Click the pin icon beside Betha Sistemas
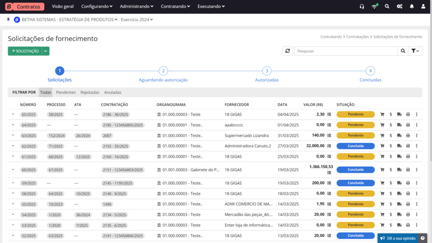Image resolution: width=432 pixels, height=243 pixels. [9, 19]
